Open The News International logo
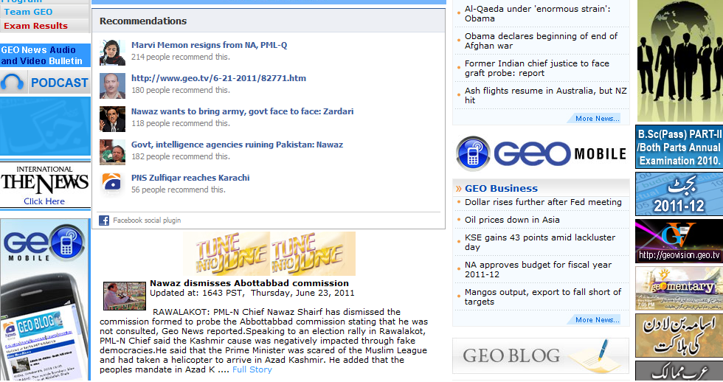723x382 pixels. [x=45, y=180]
